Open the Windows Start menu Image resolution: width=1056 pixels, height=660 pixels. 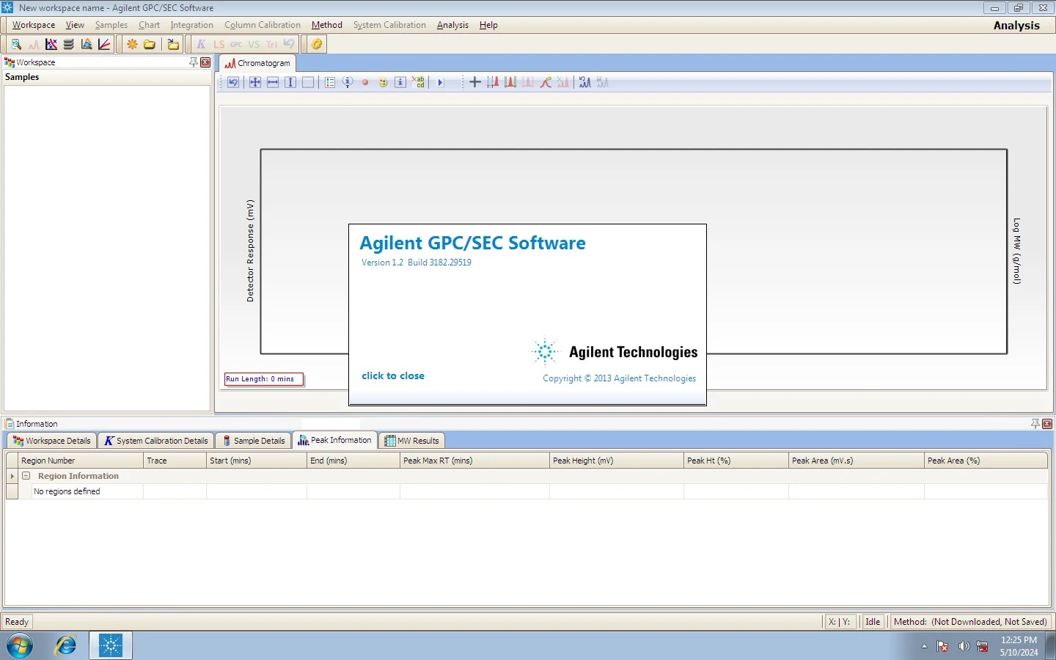coord(20,646)
